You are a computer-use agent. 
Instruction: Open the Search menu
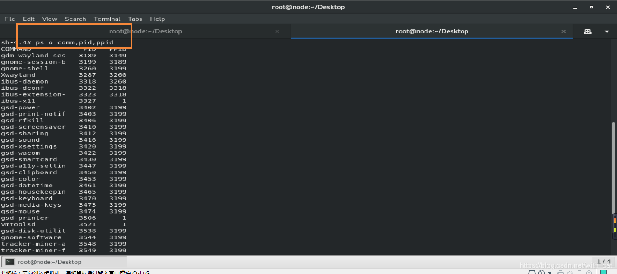tap(75, 19)
